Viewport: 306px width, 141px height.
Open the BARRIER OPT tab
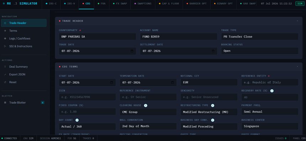[x=196, y=4]
